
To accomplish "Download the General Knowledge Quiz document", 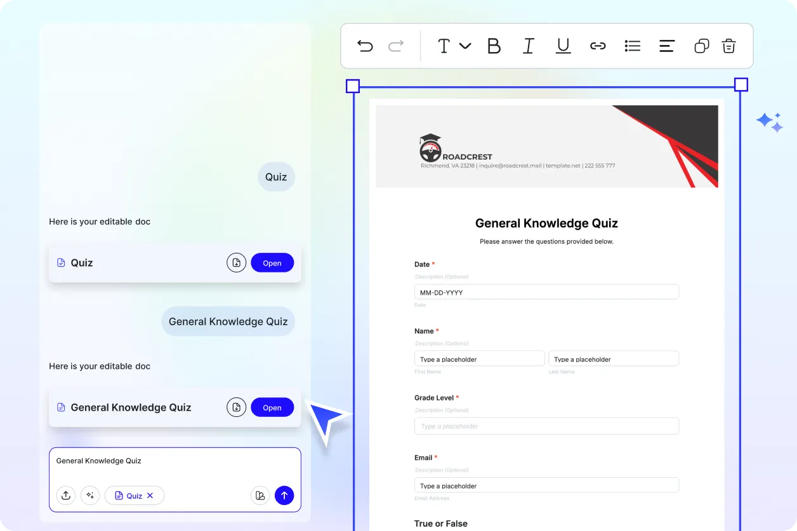I will click(236, 407).
